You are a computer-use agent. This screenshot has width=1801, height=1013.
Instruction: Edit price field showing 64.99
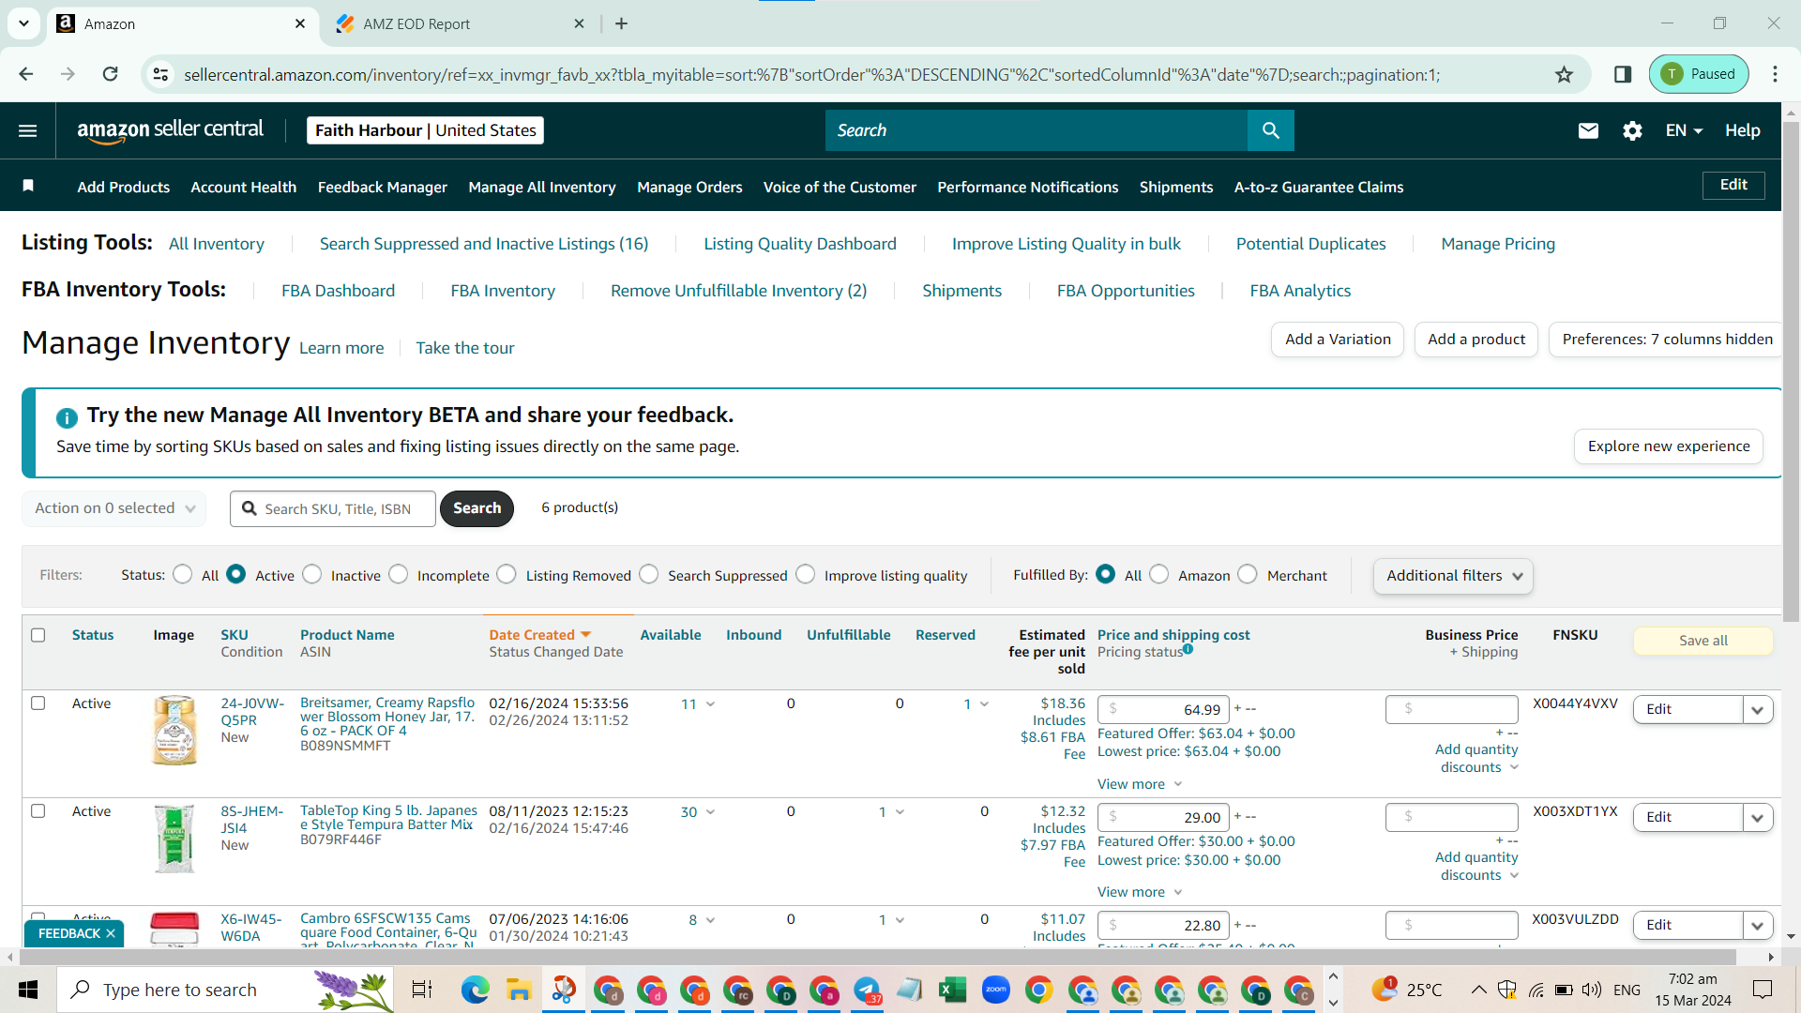(x=1164, y=710)
